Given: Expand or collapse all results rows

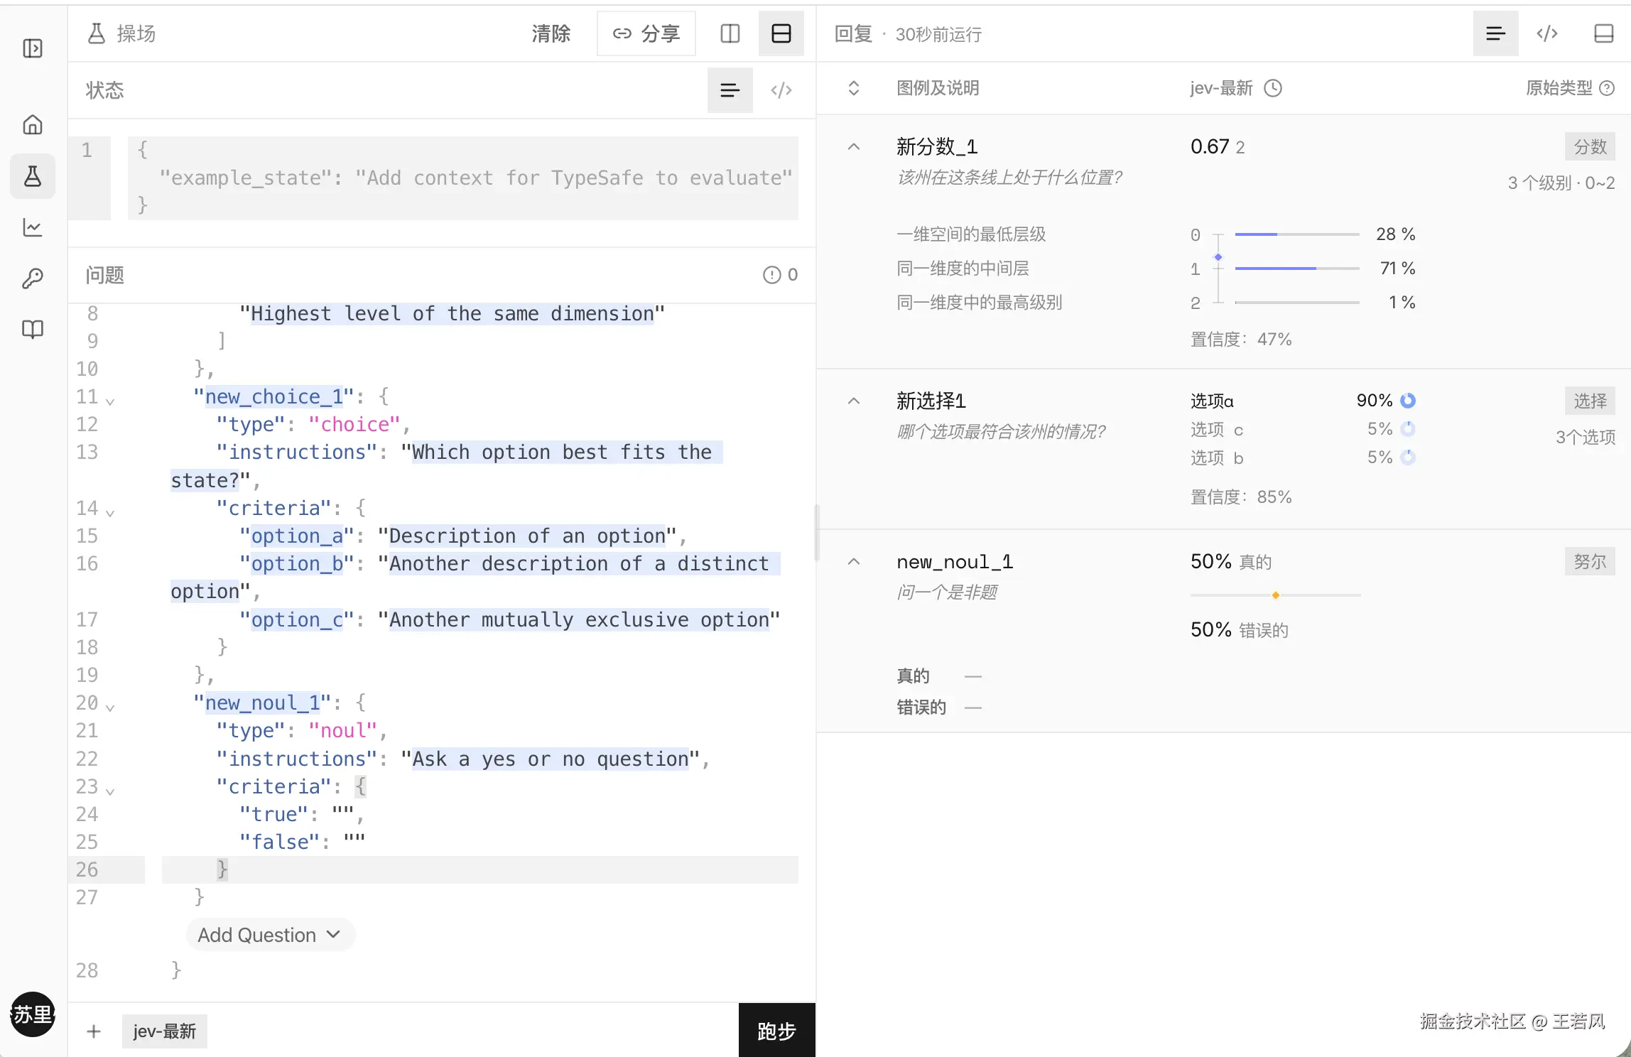Looking at the screenshot, I should click(x=854, y=88).
